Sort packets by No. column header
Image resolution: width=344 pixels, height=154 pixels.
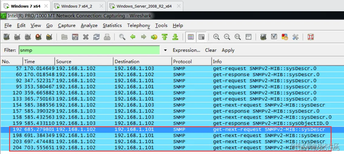coord(12,61)
